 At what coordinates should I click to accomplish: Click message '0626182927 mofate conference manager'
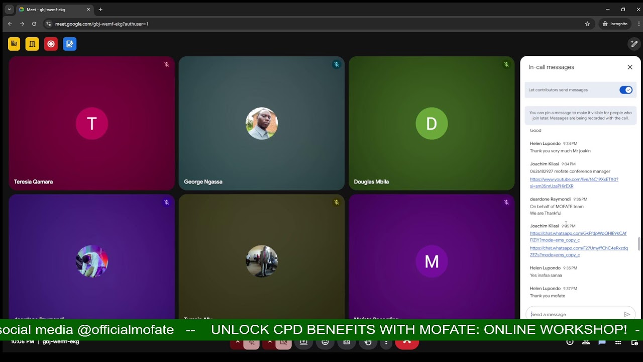[x=570, y=171]
